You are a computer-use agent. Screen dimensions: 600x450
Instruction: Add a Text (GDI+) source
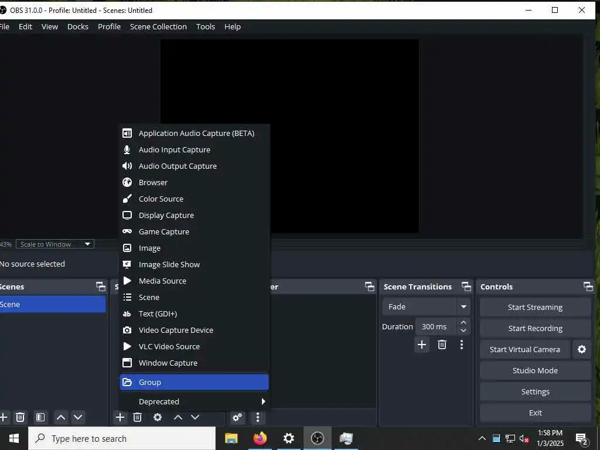[195, 314]
